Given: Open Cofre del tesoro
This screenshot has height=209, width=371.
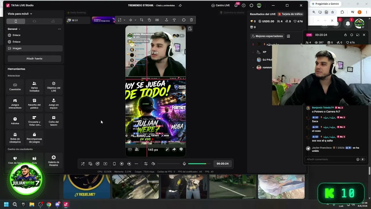Looking at the screenshot, I should coord(54,121).
